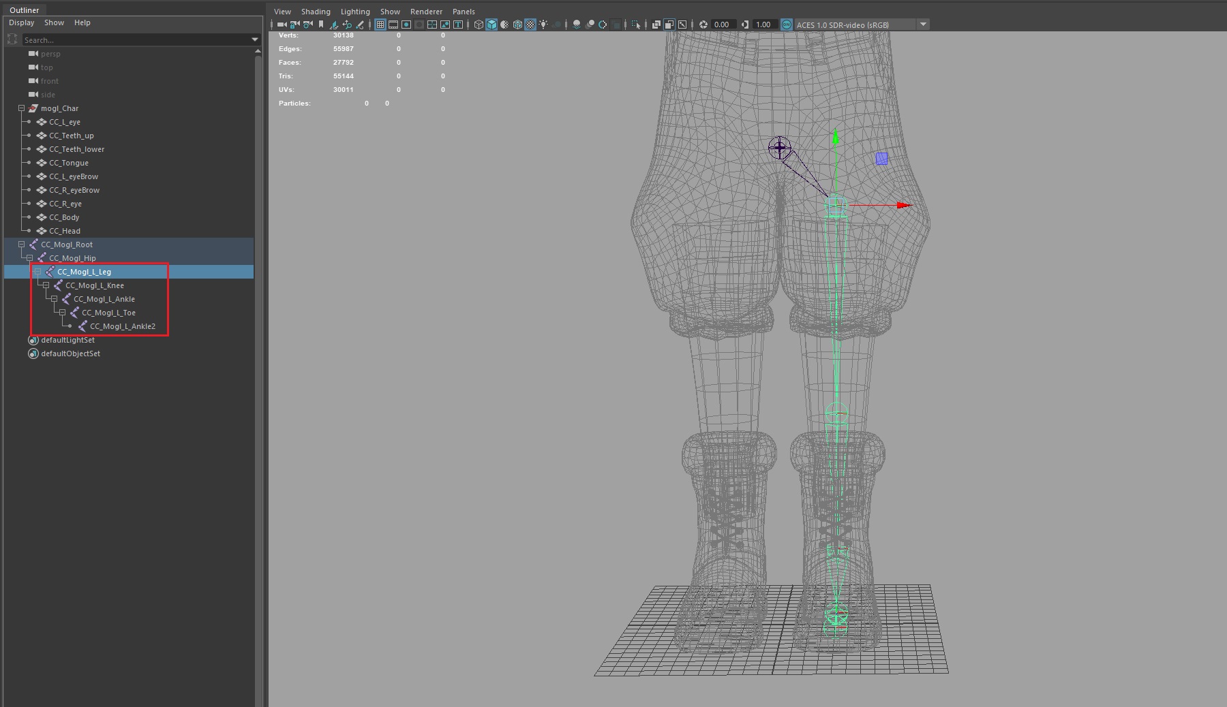Collapse the CC_Mogl_Hip joint
The height and width of the screenshot is (707, 1227).
pyautogui.click(x=29, y=258)
